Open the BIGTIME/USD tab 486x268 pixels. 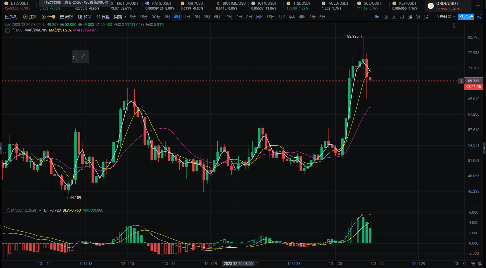(x=231, y=6)
